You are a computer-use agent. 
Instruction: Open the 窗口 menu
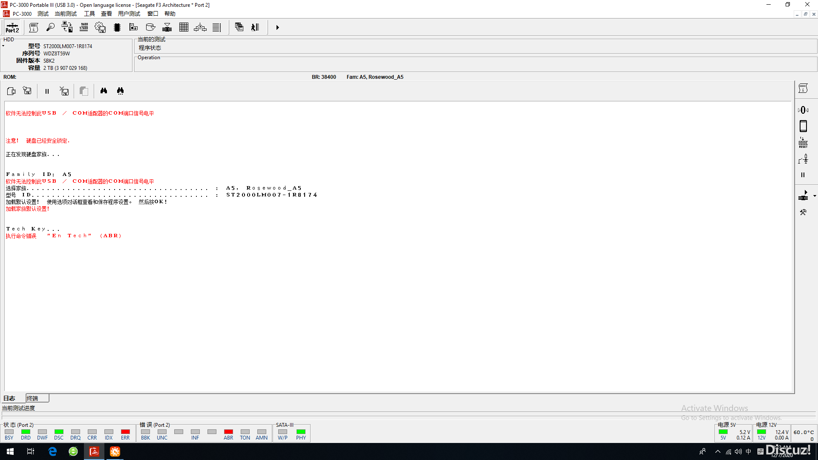(x=153, y=14)
